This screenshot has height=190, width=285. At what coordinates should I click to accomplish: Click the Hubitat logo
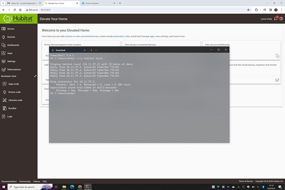19,19
